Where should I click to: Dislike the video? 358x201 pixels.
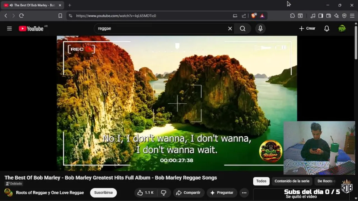164,193
